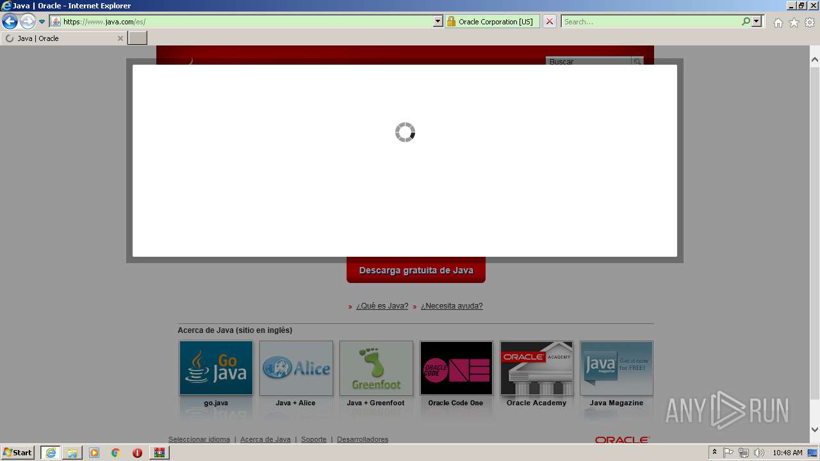Click the Oracle Academy caption
This screenshot has height=461, width=820.
[x=536, y=403]
